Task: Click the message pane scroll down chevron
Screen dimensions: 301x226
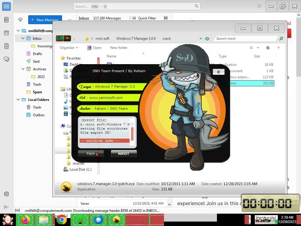Action: pos(169,205)
